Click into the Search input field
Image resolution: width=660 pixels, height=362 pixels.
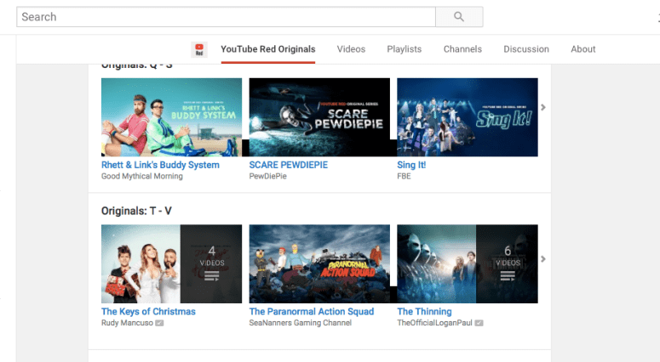coord(226,17)
